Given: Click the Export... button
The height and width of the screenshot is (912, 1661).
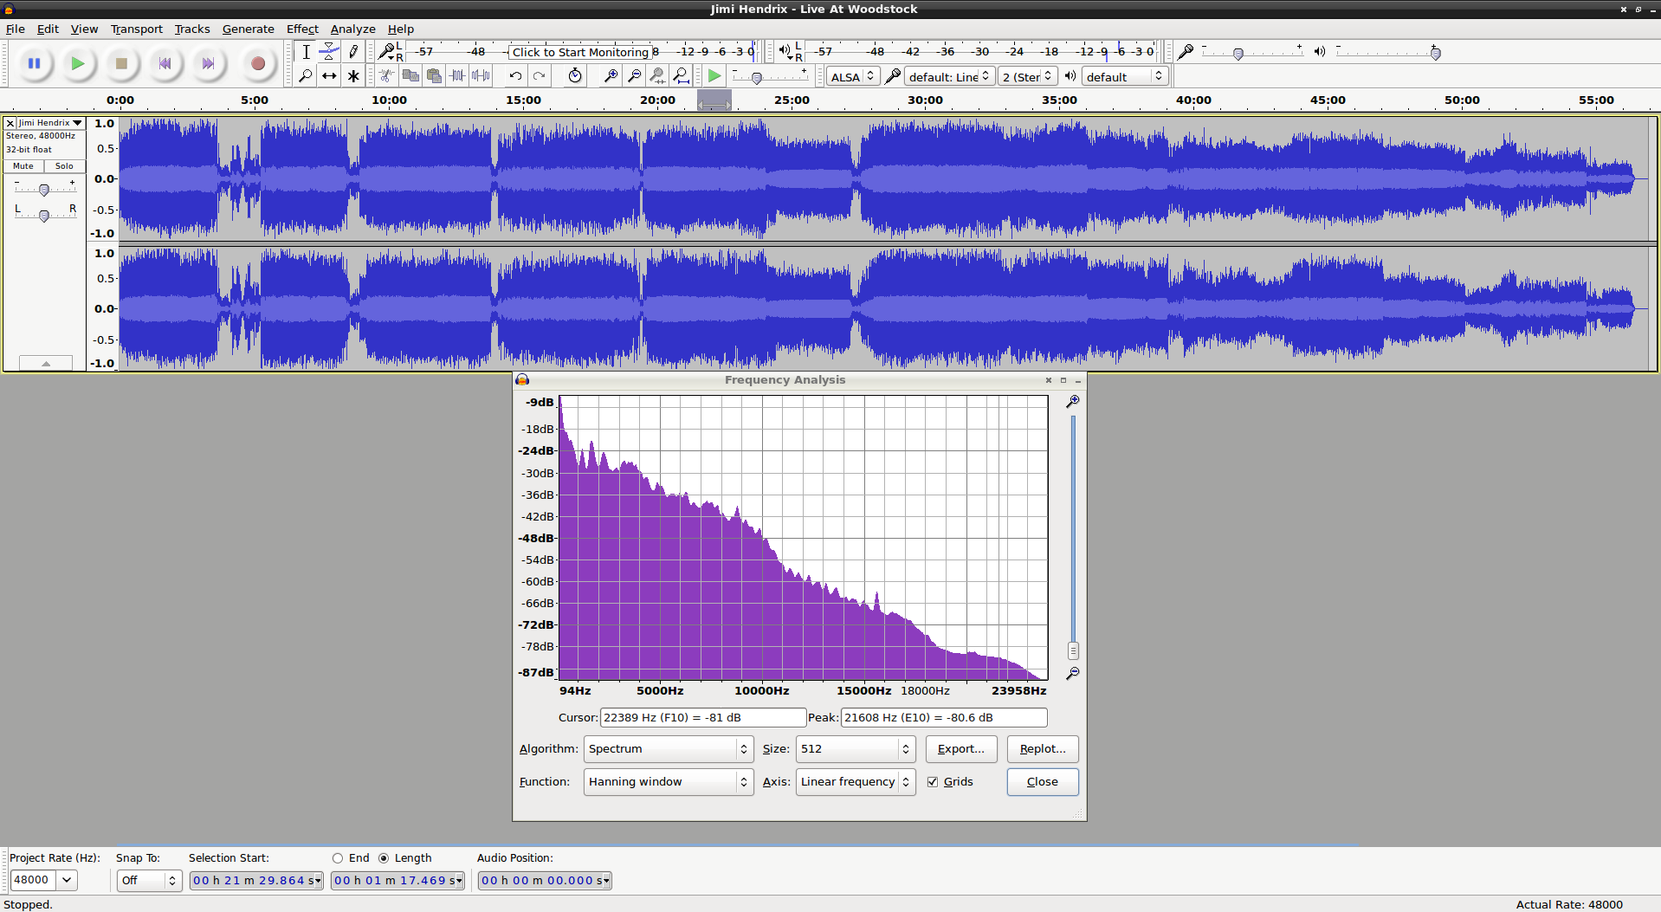Looking at the screenshot, I should click(x=961, y=749).
